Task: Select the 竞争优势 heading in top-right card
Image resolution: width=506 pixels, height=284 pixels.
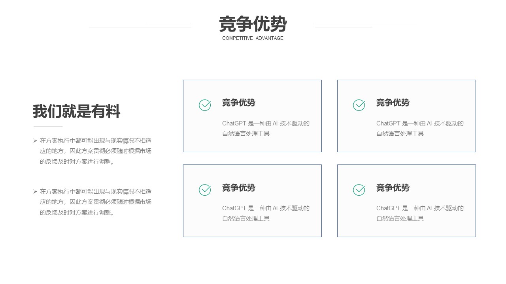Action: [393, 103]
